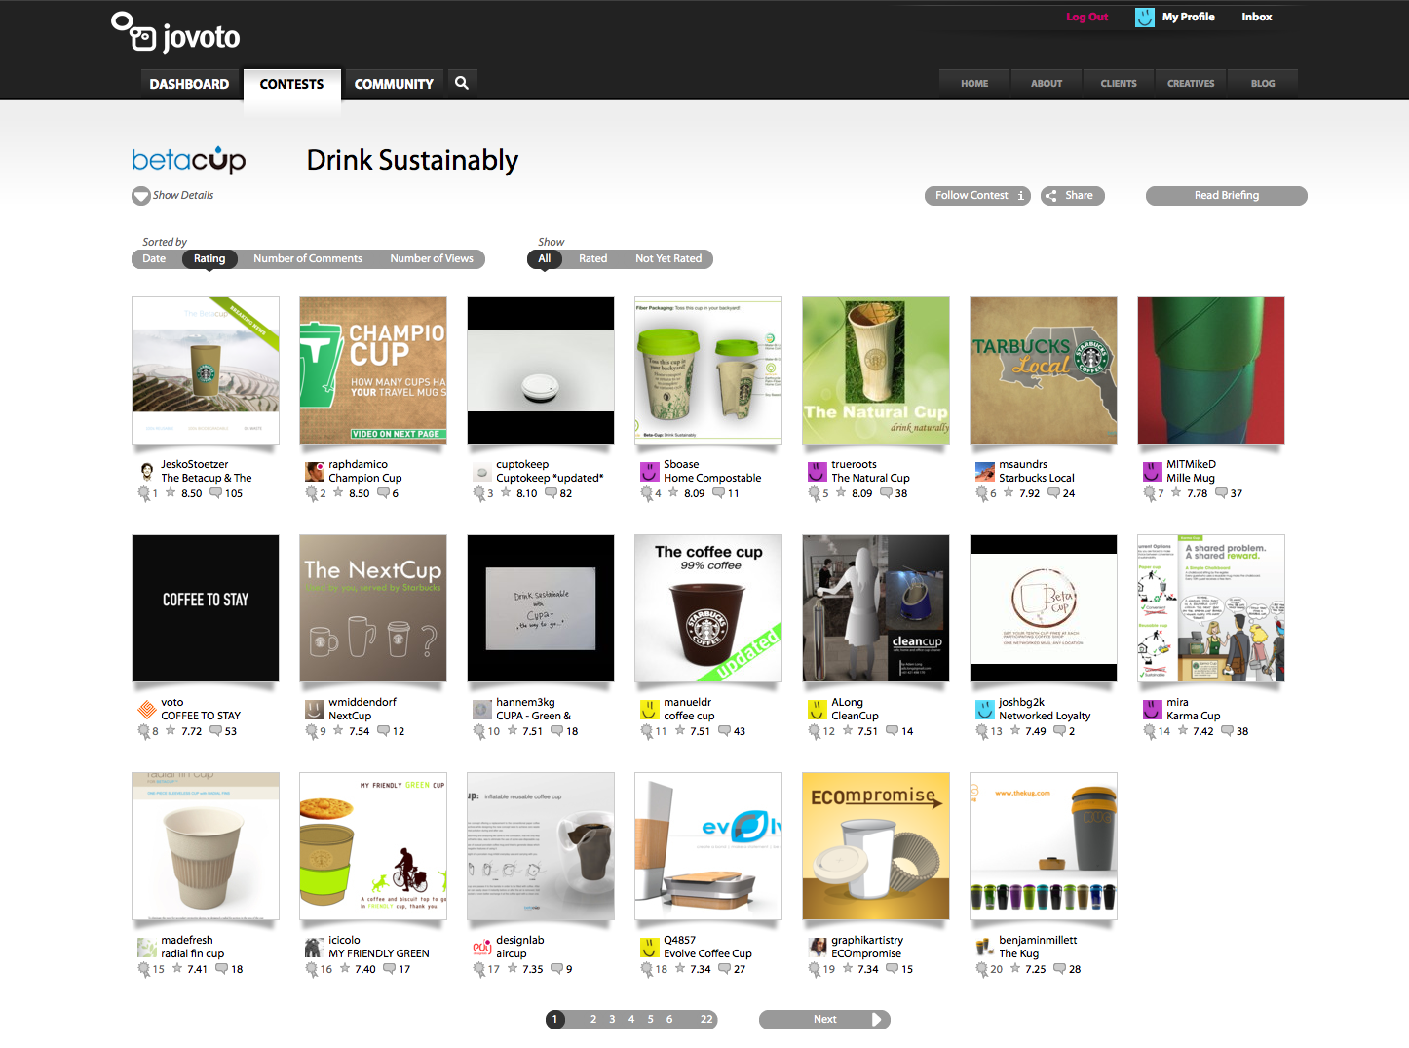Show only Rated entries
This screenshot has height=1048, width=1409.
[x=592, y=259]
